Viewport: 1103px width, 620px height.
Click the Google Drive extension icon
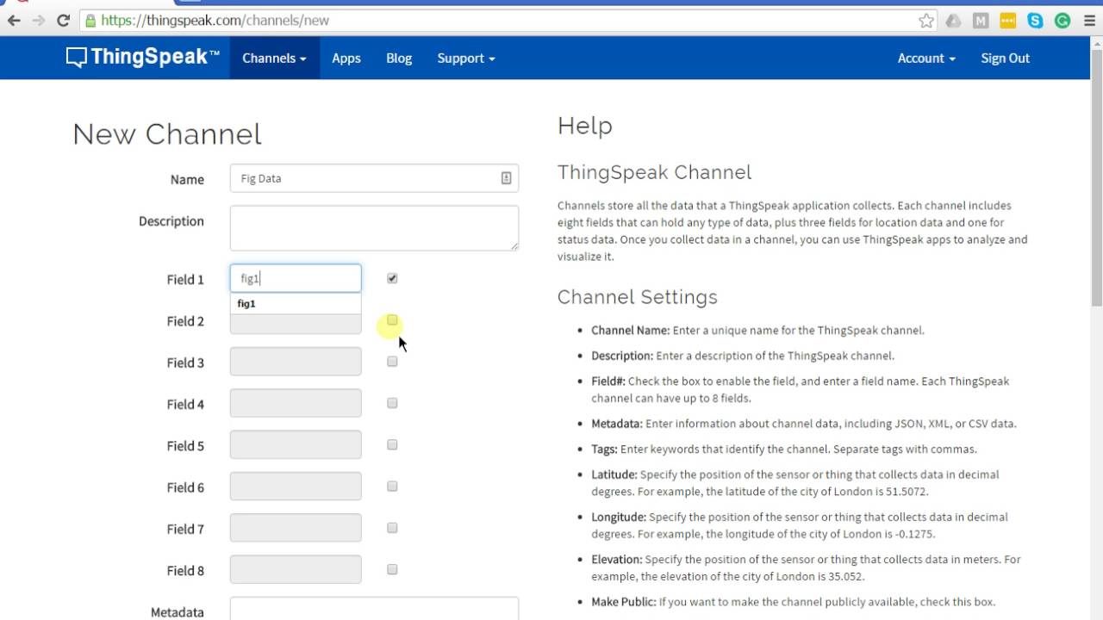[953, 21]
